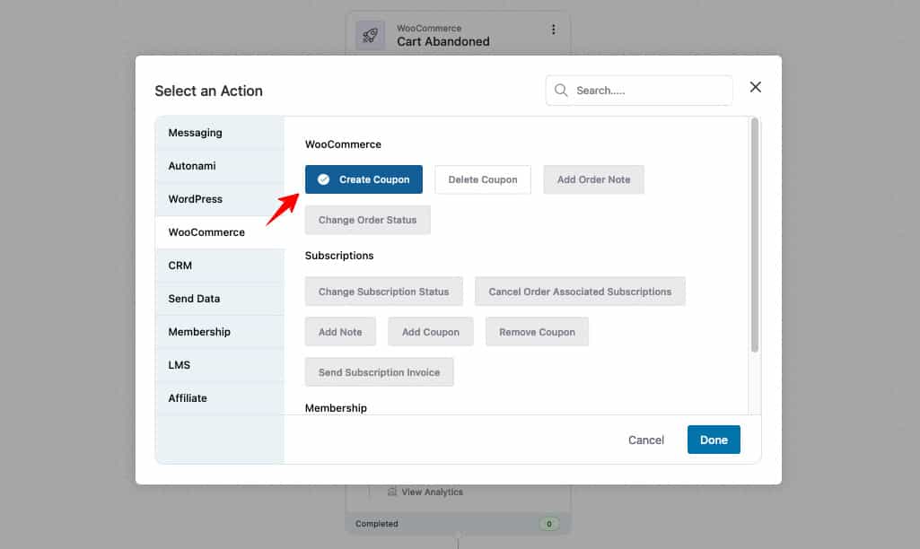Image resolution: width=920 pixels, height=549 pixels.
Task: Click the Cancel button
Action: 646,440
